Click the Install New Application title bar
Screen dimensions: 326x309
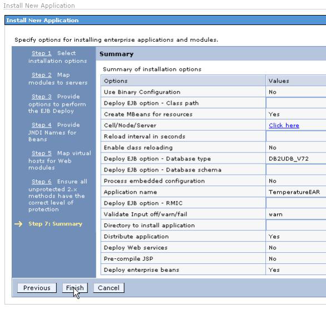tap(165, 20)
